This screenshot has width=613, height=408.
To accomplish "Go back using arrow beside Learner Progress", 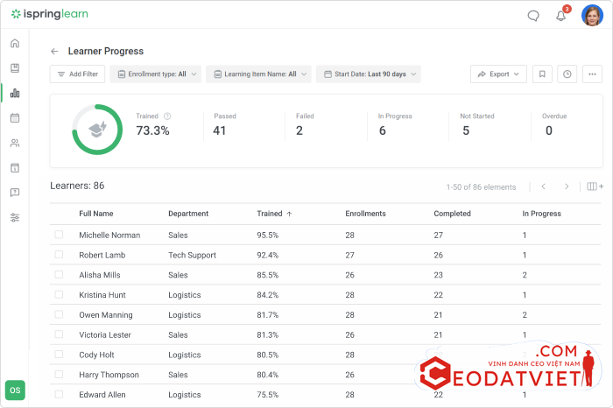I will tap(54, 51).
